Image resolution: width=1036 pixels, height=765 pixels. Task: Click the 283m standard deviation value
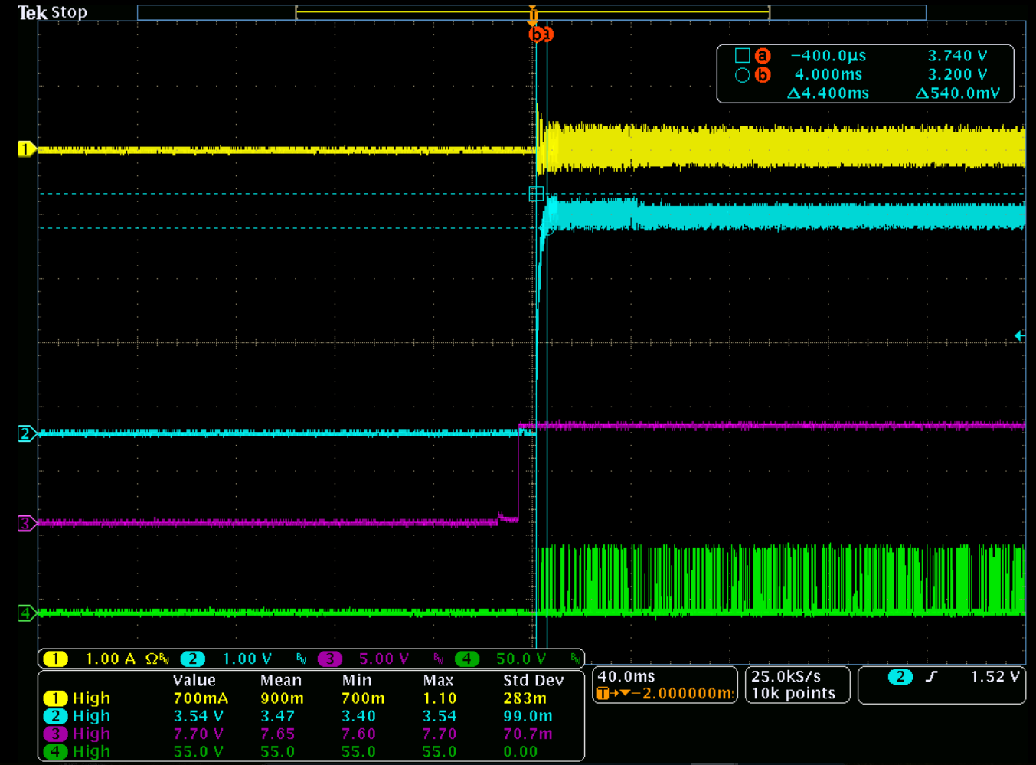525,698
